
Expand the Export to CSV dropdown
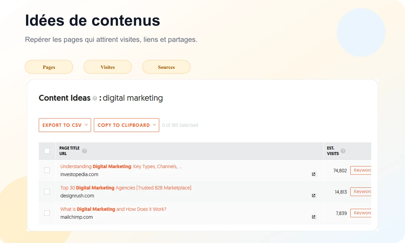click(65, 125)
